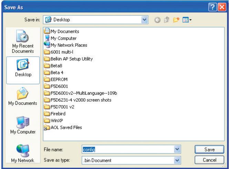Expand the Save in dropdown arrow
229x169 pixels.
tap(144, 20)
